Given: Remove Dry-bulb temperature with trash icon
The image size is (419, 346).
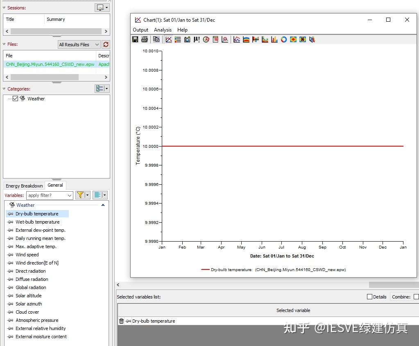Looking at the screenshot, I should pos(121,321).
